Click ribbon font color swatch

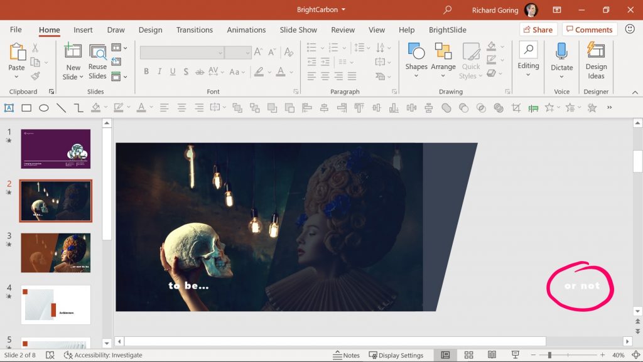[x=281, y=72]
